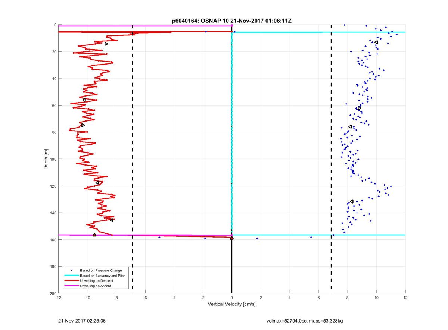Select legend entry "Based on Pressure Change"

point(101,270)
